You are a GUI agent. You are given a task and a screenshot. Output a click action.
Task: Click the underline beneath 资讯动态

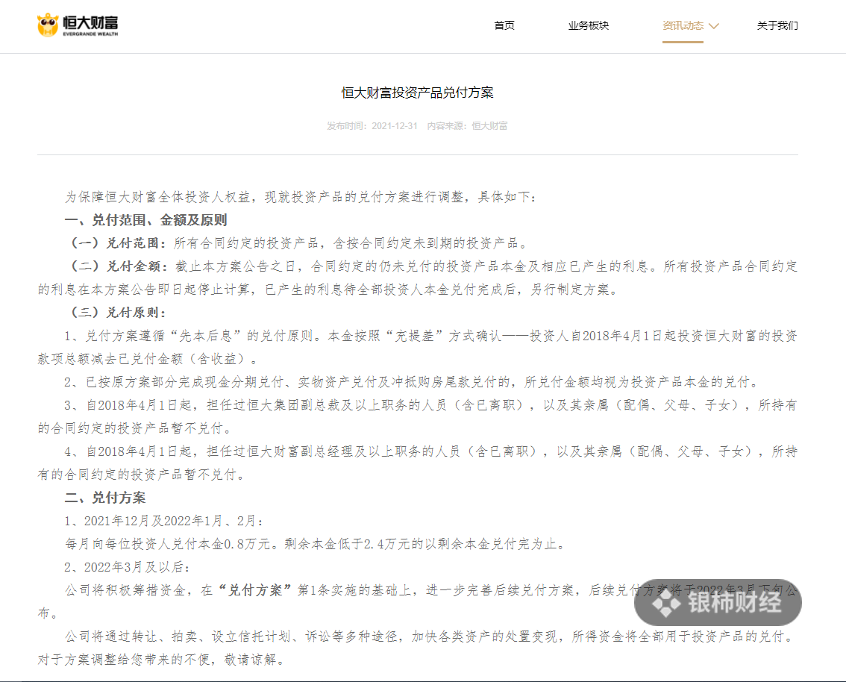pos(683,43)
